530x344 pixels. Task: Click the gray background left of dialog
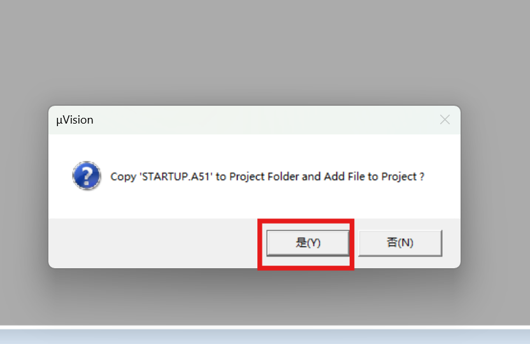click(x=24, y=186)
